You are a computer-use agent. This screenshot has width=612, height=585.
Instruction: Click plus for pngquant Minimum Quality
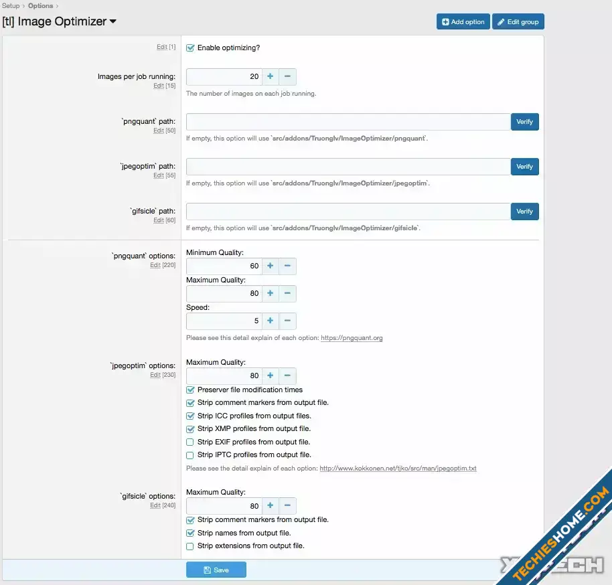[x=271, y=266]
